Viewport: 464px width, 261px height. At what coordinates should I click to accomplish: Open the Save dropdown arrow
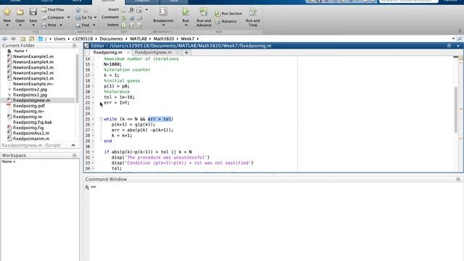click(x=33, y=25)
